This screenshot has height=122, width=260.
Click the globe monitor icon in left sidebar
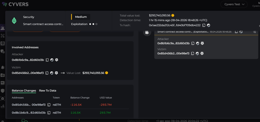click(x=3, y=43)
